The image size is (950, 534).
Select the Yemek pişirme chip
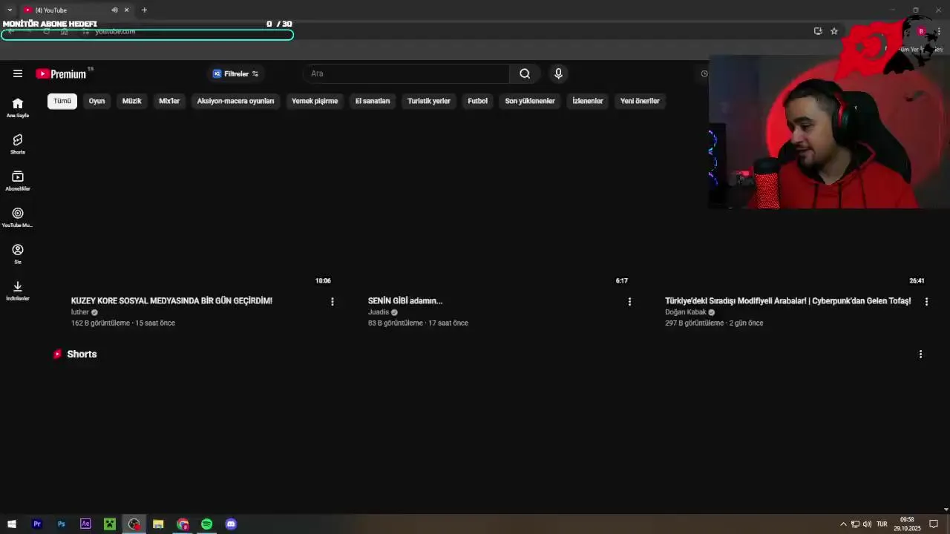pos(315,101)
